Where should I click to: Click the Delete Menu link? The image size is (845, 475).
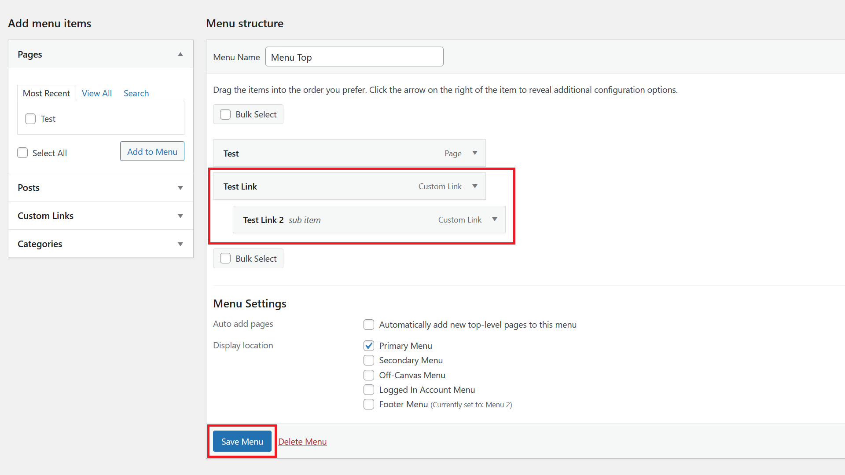tap(302, 442)
